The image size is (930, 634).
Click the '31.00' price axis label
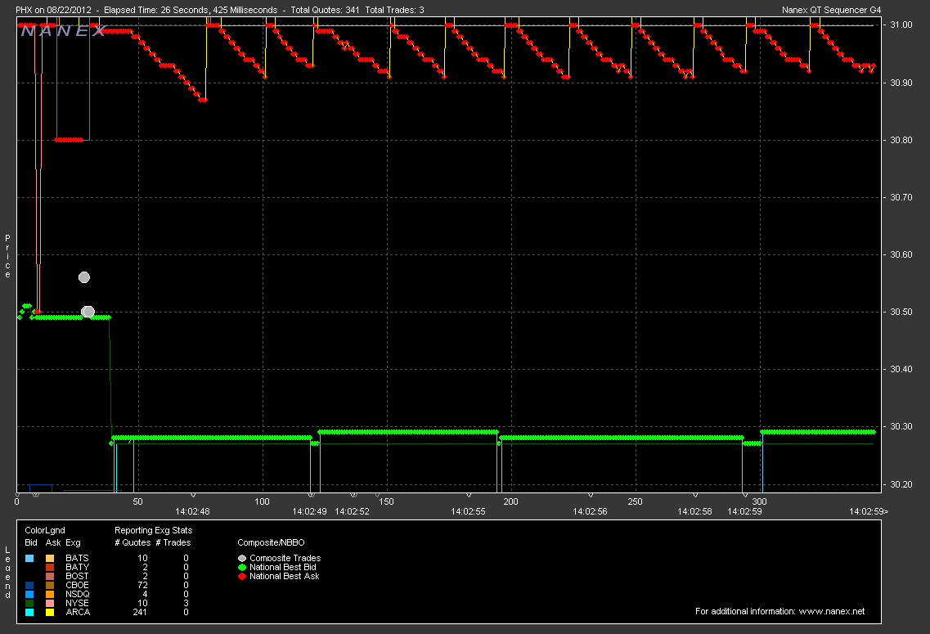point(901,25)
